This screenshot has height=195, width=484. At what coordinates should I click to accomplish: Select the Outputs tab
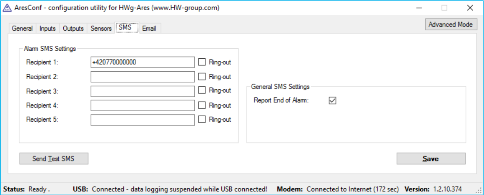[x=73, y=29]
